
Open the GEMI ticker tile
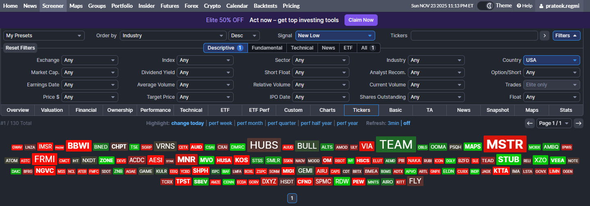pyautogui.click(x=305, y=171)
